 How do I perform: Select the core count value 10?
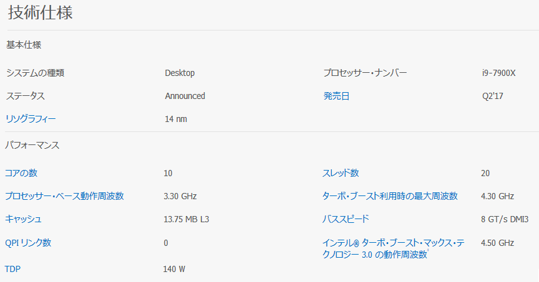[x=168, y=173]
